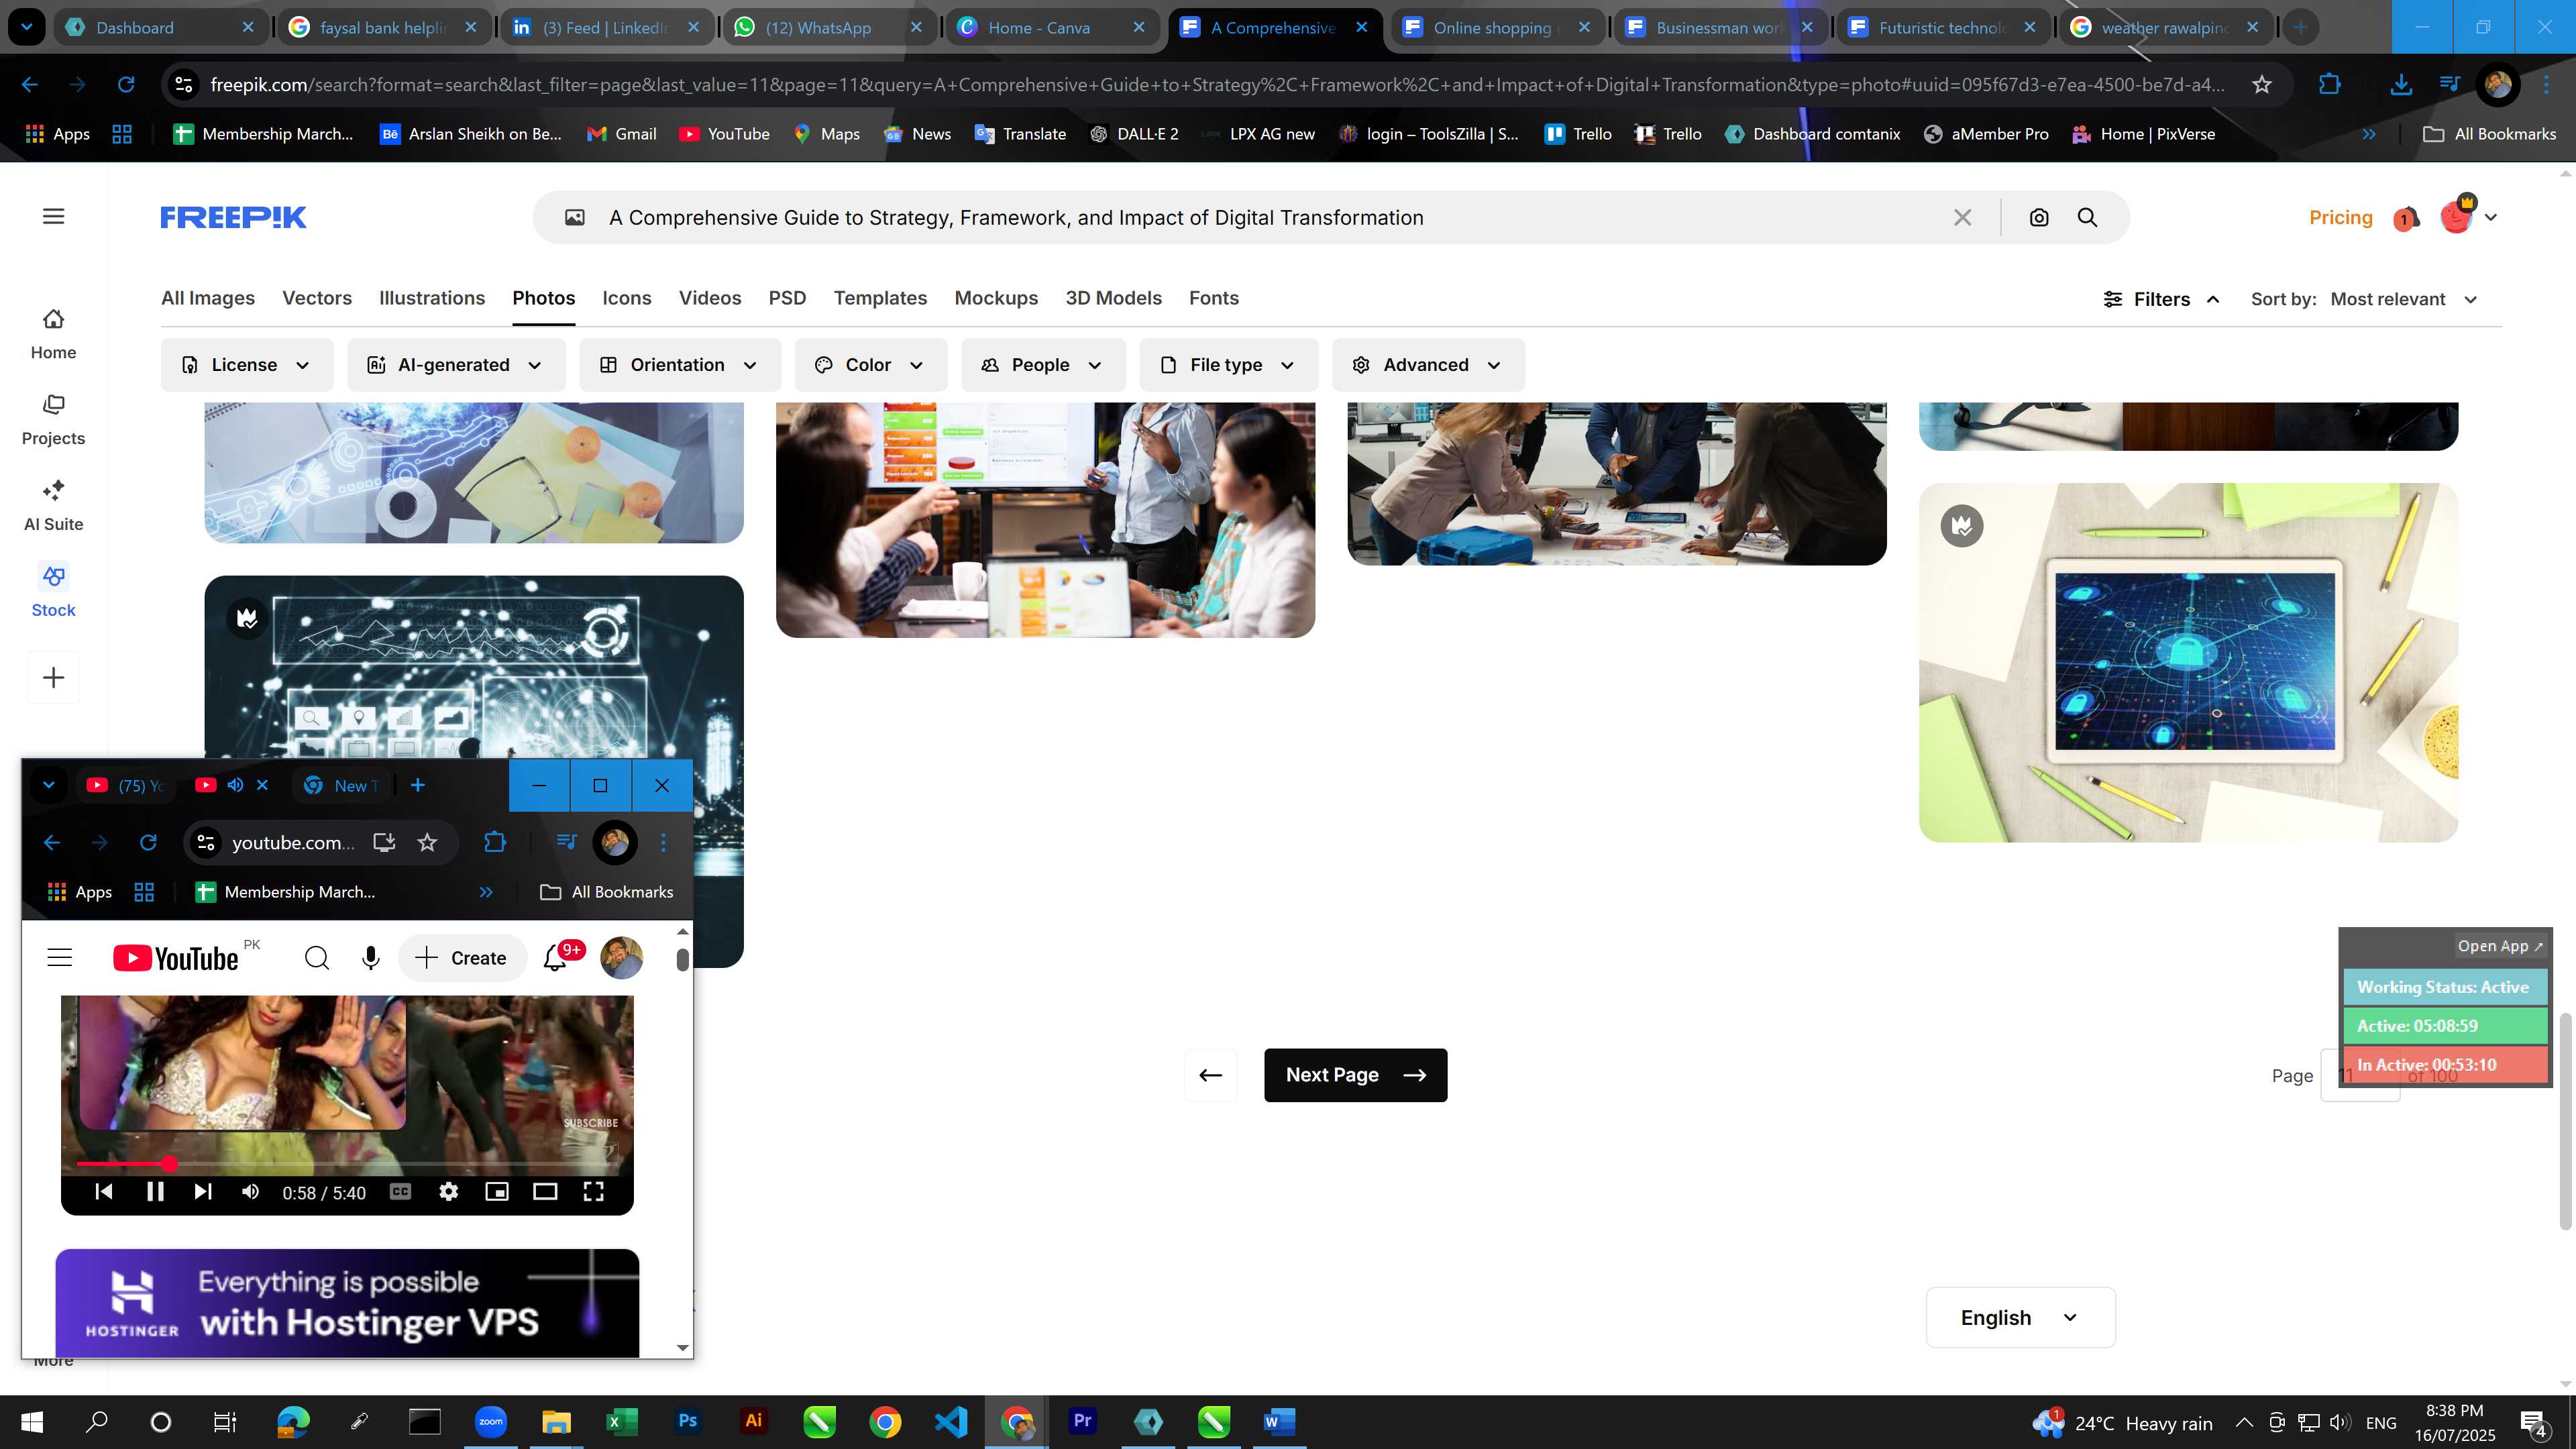Open Gmail bookmark

[x=622, y=134]
